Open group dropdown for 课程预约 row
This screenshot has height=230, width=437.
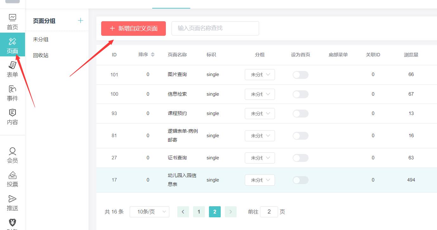coord(260,113)
